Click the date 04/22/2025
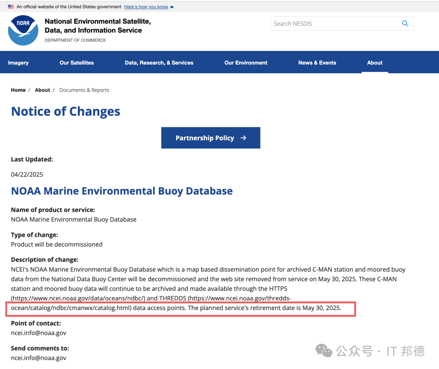The width and height of the screenshot is (439, 369). tap(27, 175)
